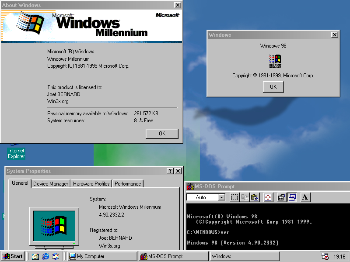The height and width of the screenshot is (262, 350).
Task: Click the Show Desktop quick launch icon
Action: pyautogui.click(x=35, y=256)
